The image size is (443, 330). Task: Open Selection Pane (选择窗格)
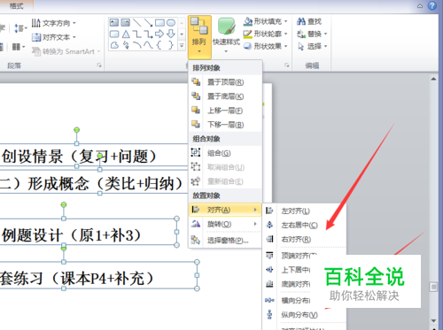(x=225, y=241)
